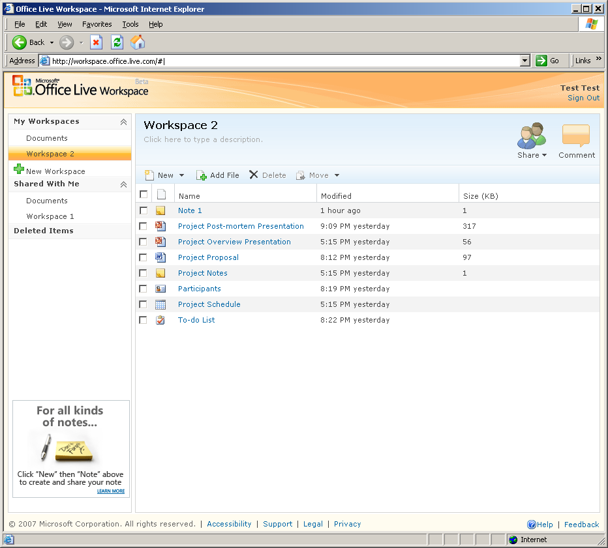Expand the Links toolbar chevron
Screen dimensions: 608x548
click(599, 59)
